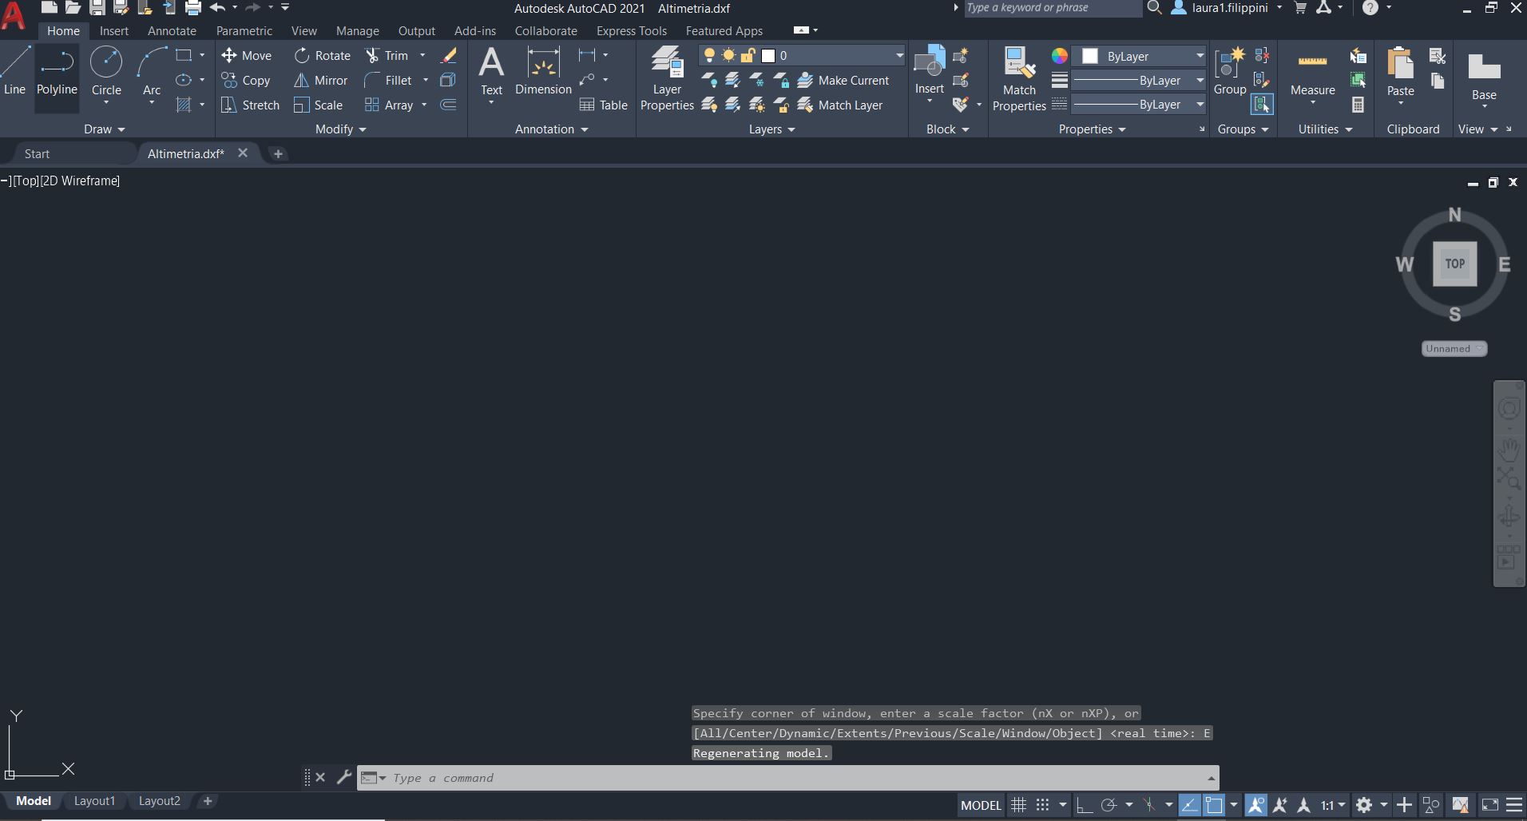
Task: Open the annotation scale 1:1 dropdown
Action: pos(1333,805)
